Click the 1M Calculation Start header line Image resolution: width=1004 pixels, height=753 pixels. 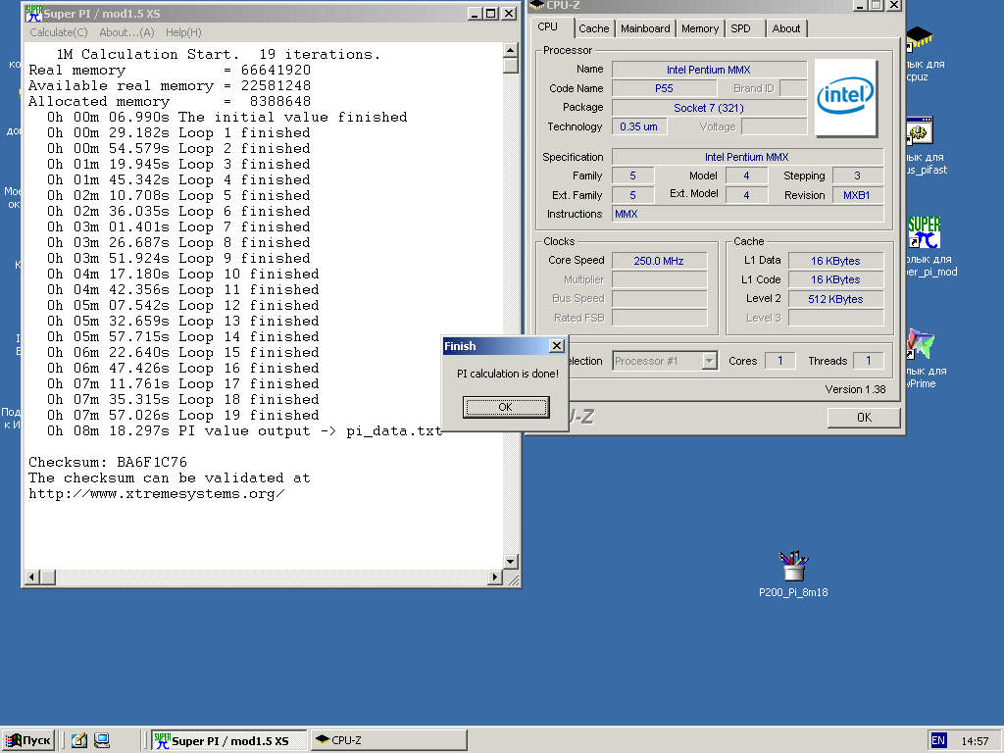[x=219, y=55]
